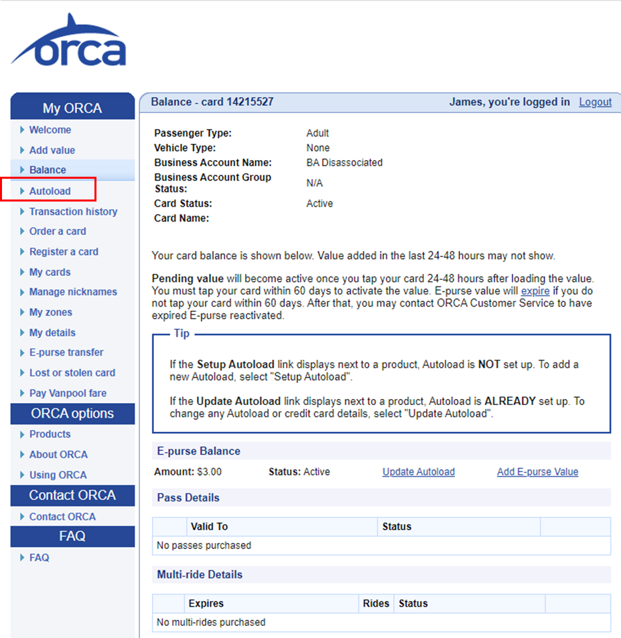
Task: Click the 'Pass Details' heading
Action: 188,497
